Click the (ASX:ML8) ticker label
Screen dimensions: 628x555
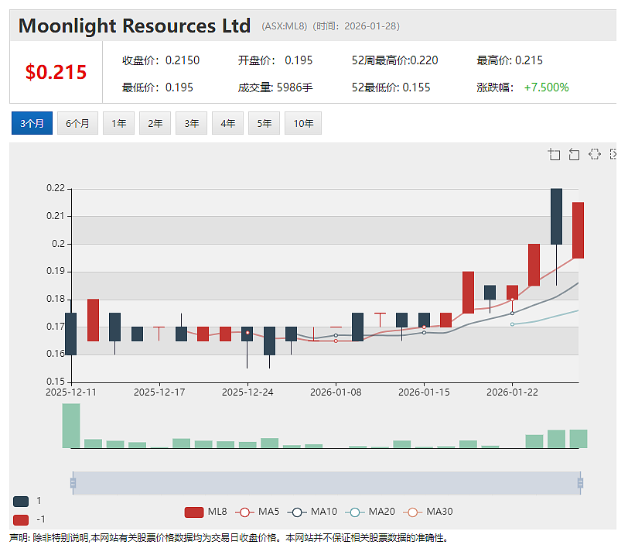pos(285,26)
